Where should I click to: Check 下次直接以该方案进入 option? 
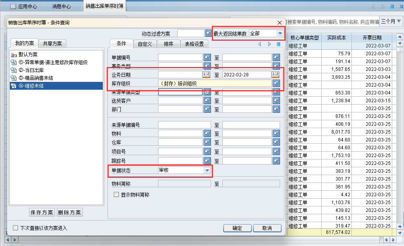(15, 228)
